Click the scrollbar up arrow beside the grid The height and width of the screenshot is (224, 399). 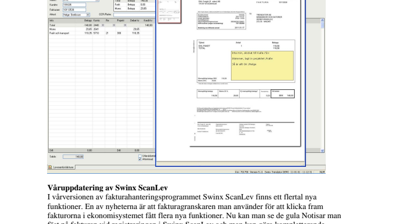click(x=323, y=20)
